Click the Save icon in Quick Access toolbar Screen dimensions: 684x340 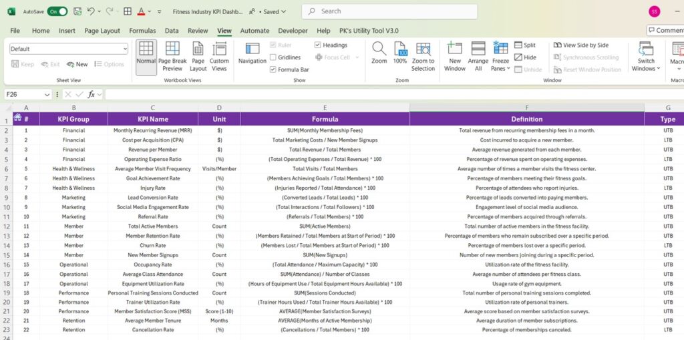77,12
